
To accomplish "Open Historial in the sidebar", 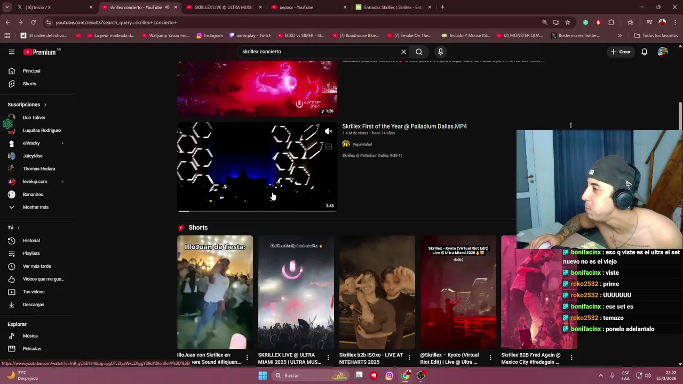I will pos(31,241).
